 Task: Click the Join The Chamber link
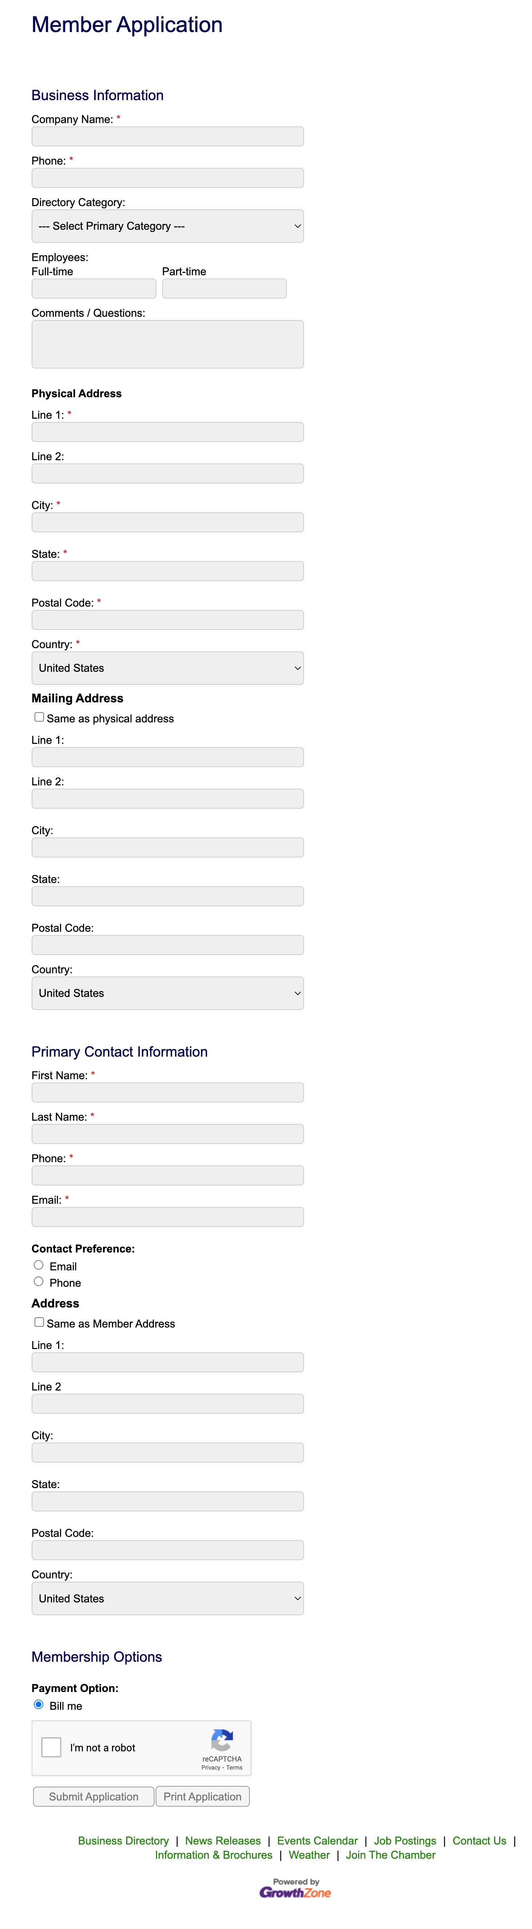[391, 1855]
